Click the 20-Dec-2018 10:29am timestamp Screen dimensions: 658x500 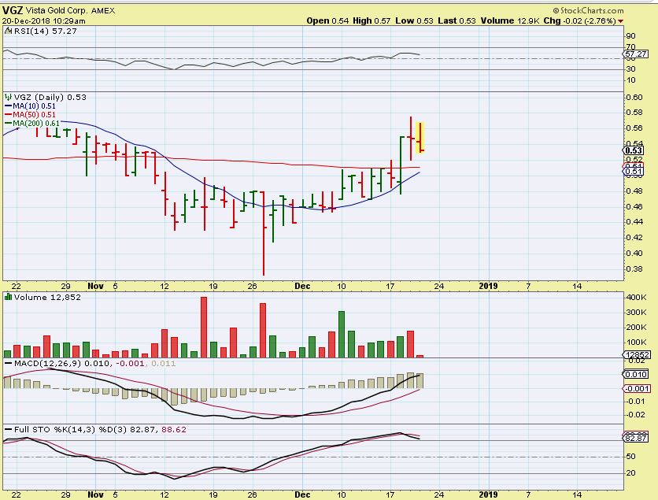pos(43,21)
